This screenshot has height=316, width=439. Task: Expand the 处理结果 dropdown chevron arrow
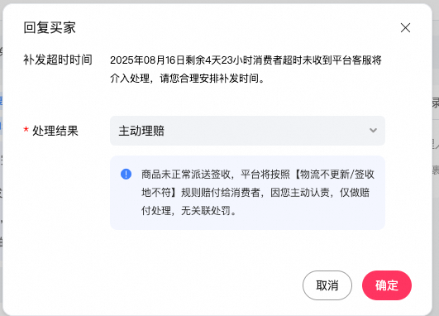(373, 131)
